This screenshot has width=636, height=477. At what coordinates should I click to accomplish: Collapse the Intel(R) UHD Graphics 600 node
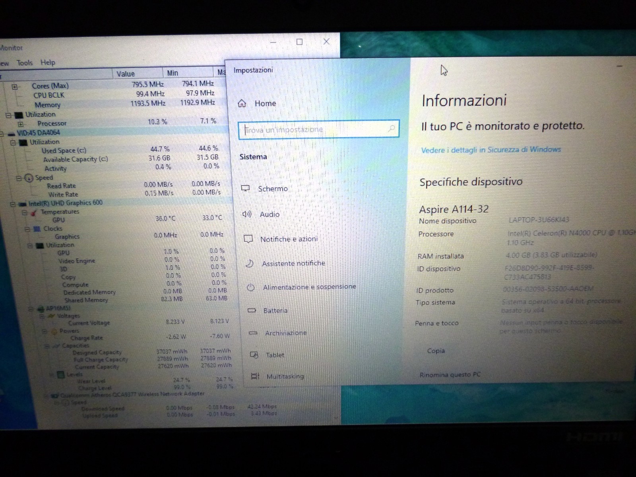pos(13,204)
